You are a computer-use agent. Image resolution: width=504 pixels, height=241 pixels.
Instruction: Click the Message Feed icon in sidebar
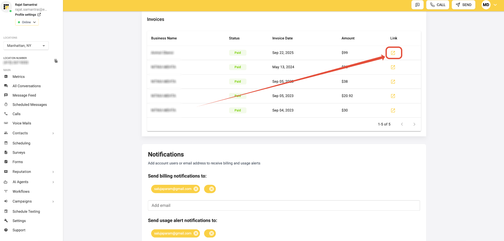(6, 95)
